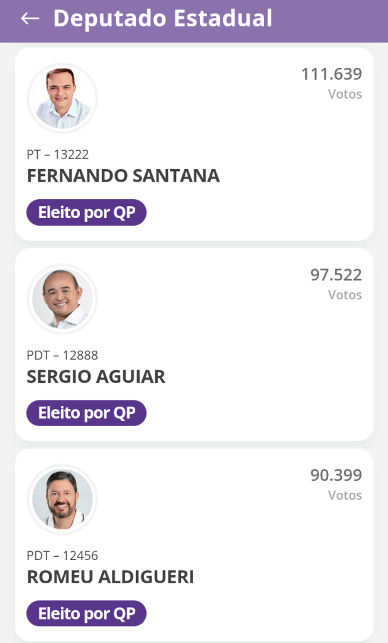This screenshot has height=643, width=388.
Task: Tap the 90.399 vote count
Action: [x=336, y=475]
